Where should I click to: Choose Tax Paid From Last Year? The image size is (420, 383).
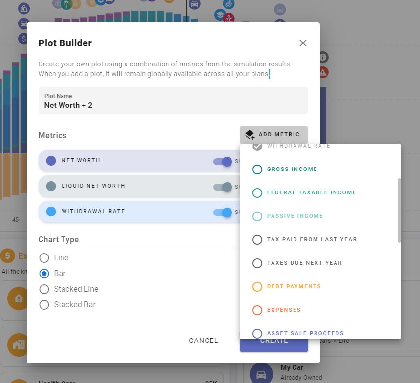click(312, 239)
